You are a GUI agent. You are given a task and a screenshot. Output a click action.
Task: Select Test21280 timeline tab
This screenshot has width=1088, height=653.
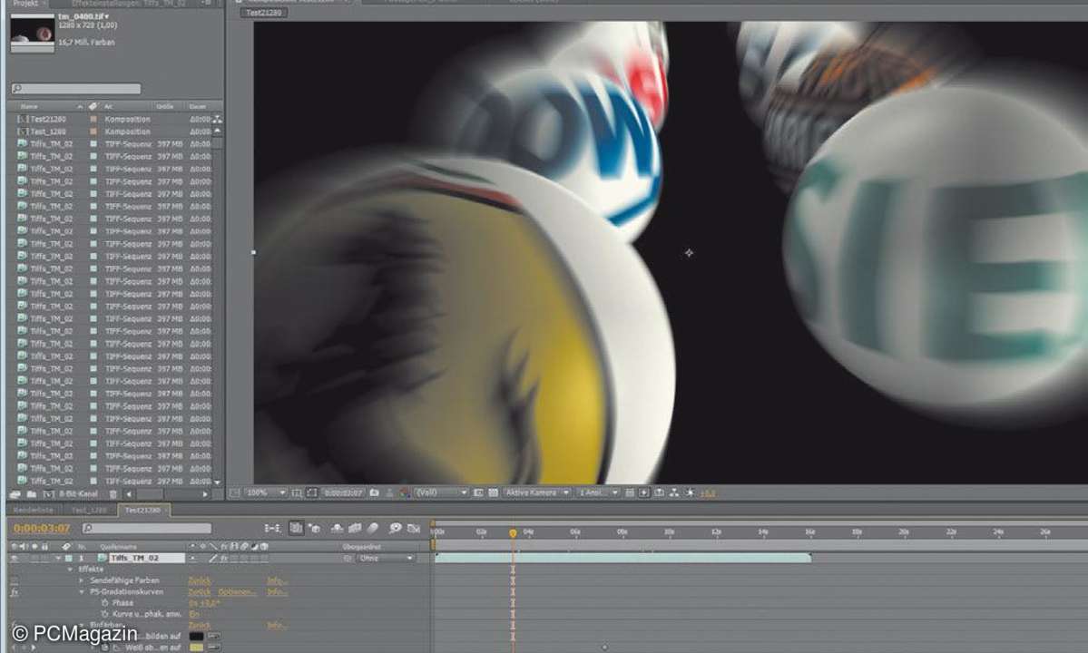(x=143, y=511)
